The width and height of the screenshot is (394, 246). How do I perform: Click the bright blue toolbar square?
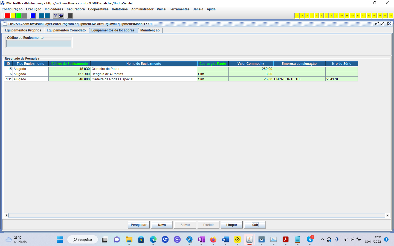coord(33,16)
